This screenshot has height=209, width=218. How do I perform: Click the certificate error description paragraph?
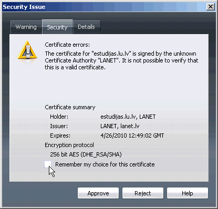click(x=121, y=60)
